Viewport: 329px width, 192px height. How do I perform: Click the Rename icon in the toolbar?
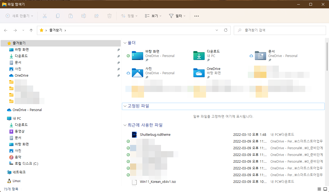tap(84, 16)
